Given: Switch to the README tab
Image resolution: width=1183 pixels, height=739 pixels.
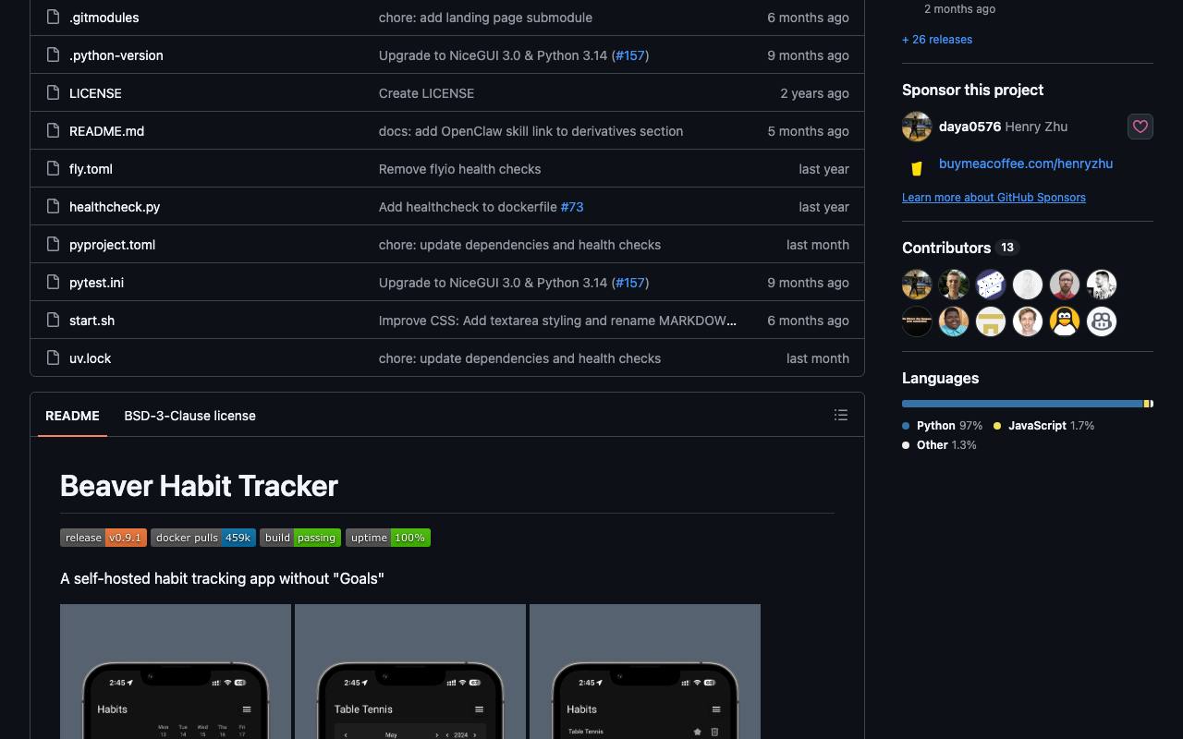Looking at the screenshot, I should [72, 416].
